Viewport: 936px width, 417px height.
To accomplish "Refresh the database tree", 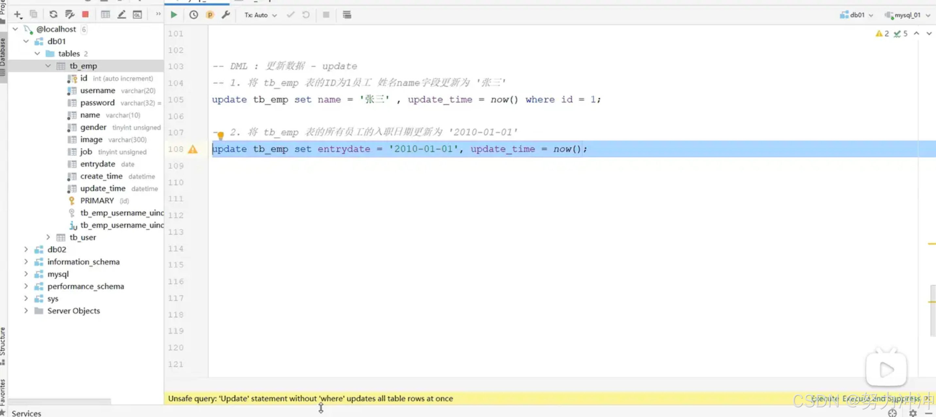I will coord(53,14).
